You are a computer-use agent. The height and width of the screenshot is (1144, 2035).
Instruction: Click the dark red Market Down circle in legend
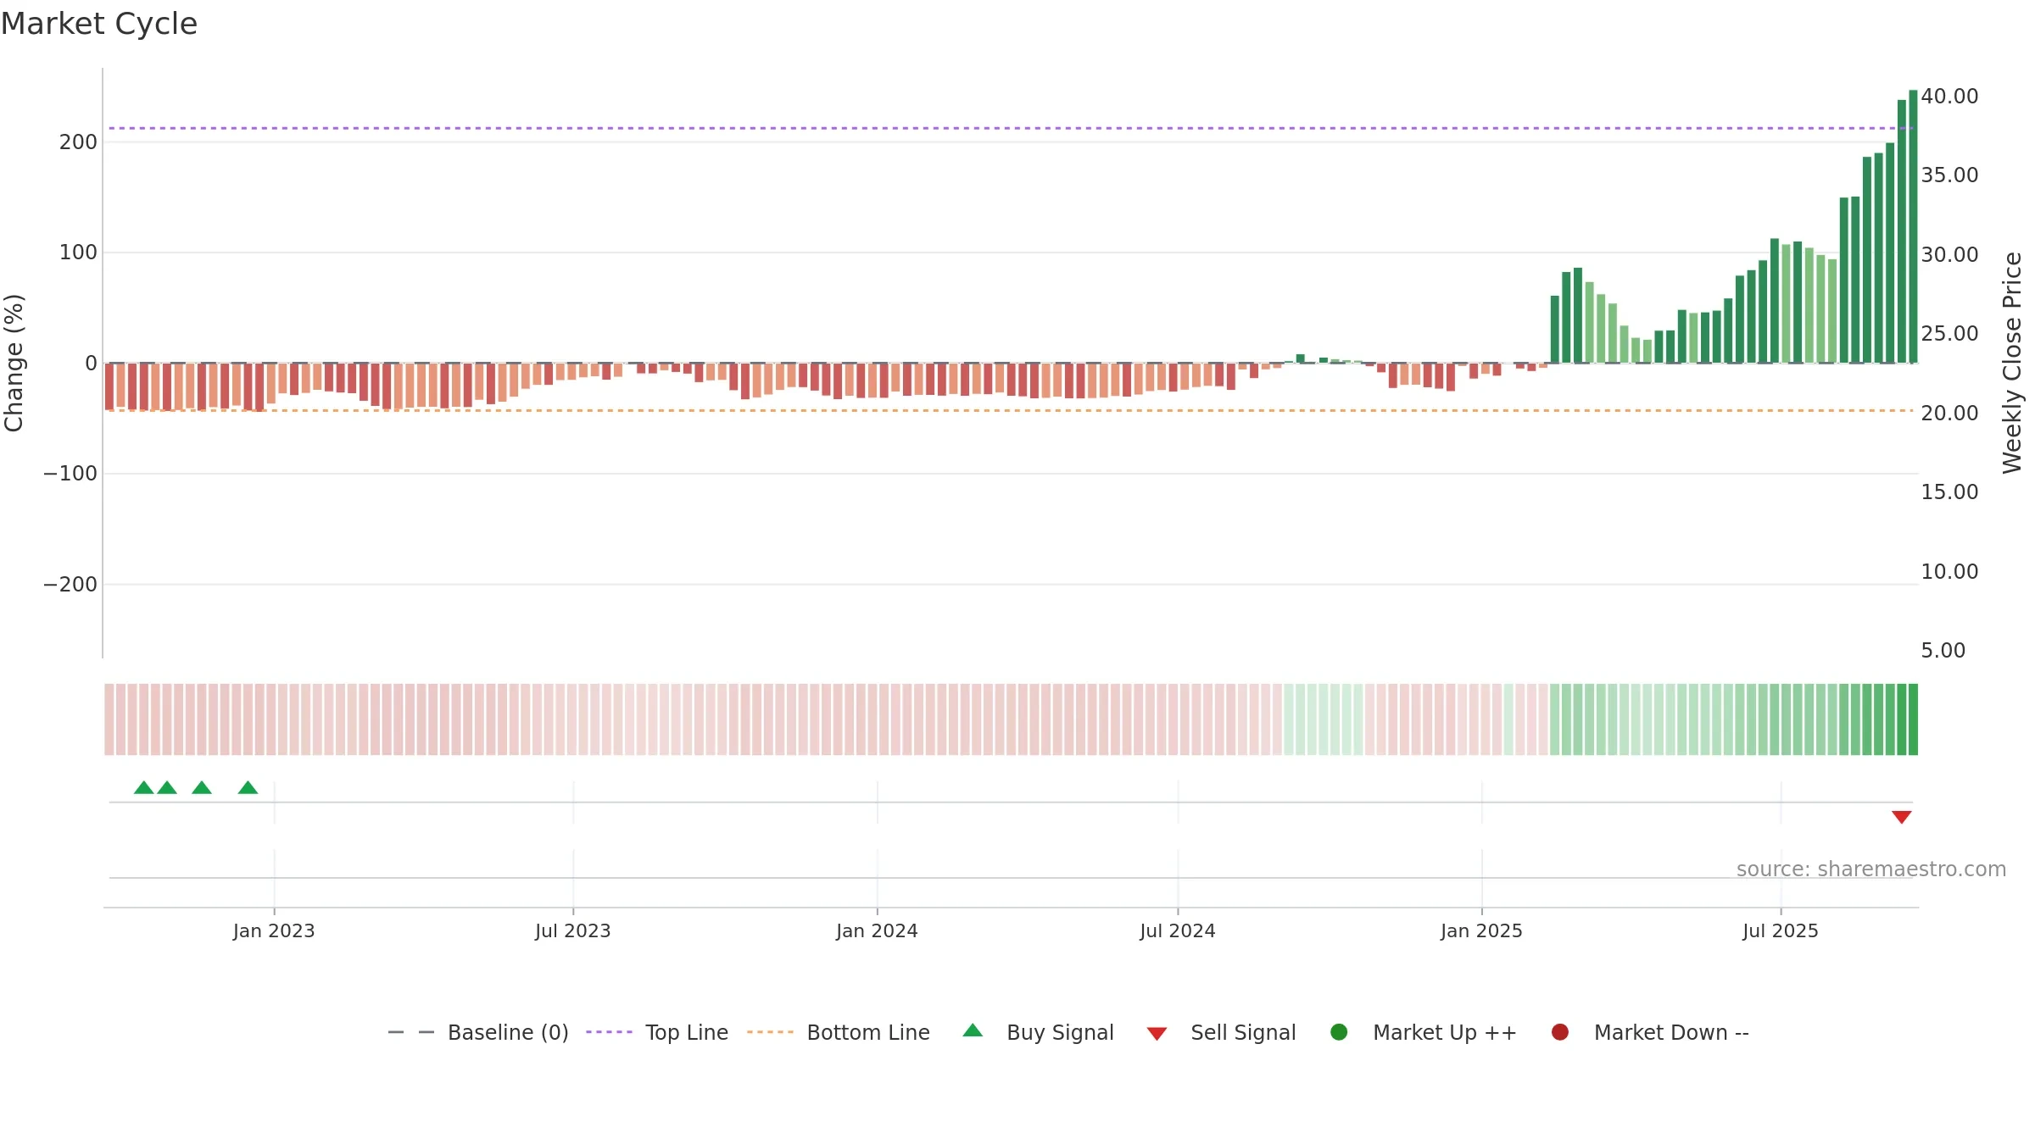coord(1559,1032)
